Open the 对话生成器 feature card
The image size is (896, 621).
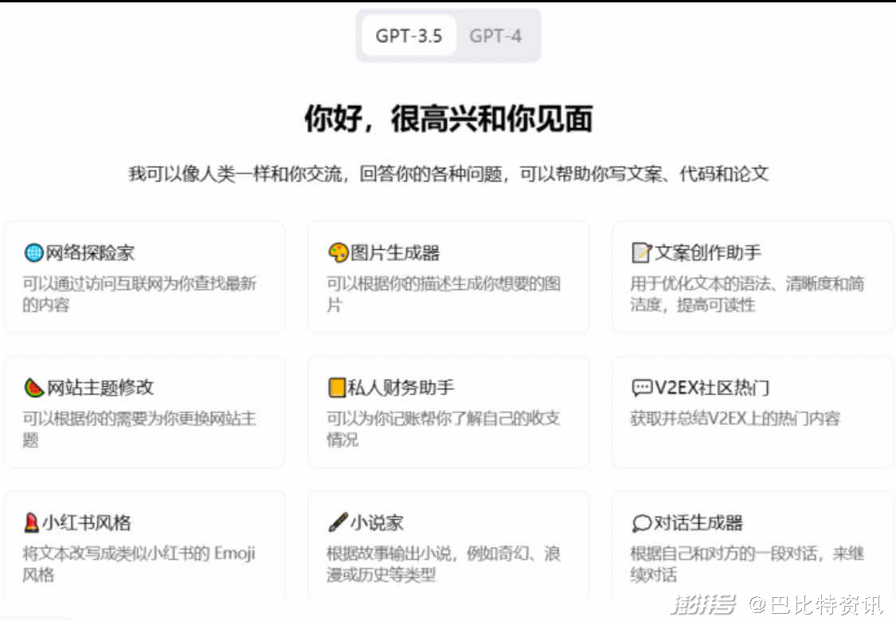tap(753, 547)
